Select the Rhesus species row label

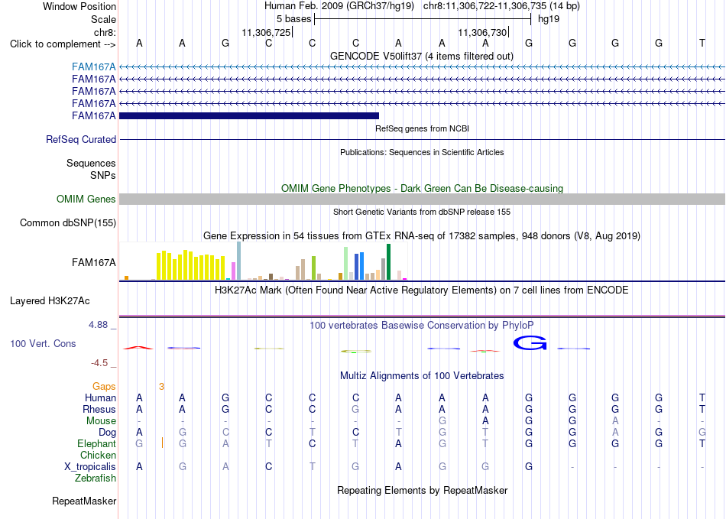tap(99, 409)
